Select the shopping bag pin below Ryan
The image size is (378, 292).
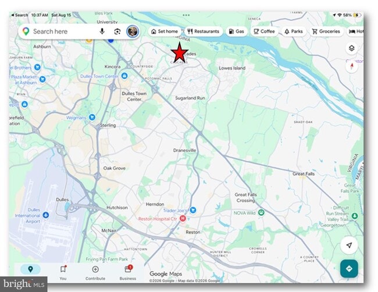click(24, 104)
